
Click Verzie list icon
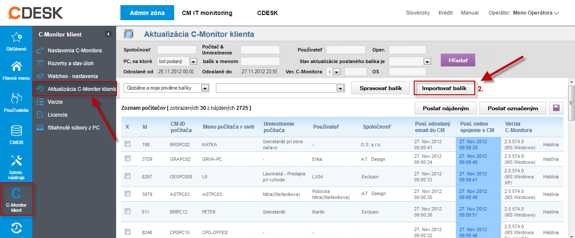coord(40,102)
